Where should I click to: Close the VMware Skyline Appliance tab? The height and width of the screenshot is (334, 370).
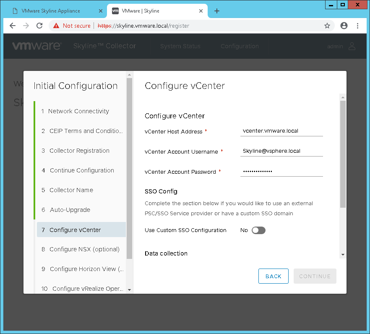coord(101,11)
